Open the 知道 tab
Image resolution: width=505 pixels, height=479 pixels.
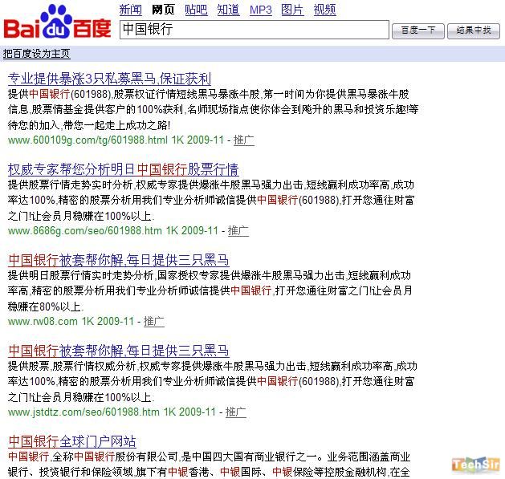228,10
